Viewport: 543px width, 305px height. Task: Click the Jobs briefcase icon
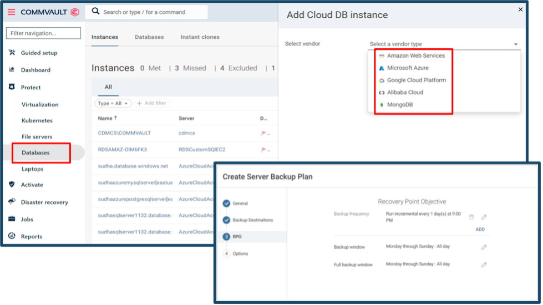pos(12,219)
